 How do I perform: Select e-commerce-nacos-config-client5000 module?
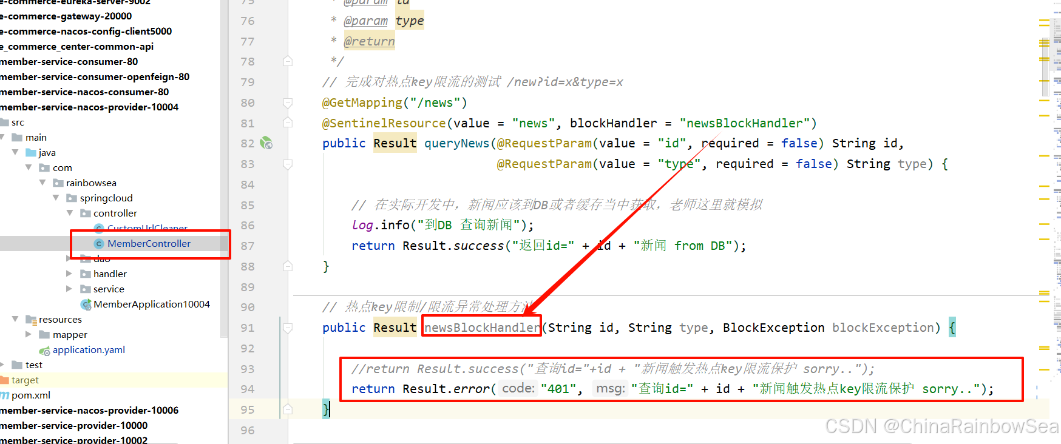click(x=86, y=32)
